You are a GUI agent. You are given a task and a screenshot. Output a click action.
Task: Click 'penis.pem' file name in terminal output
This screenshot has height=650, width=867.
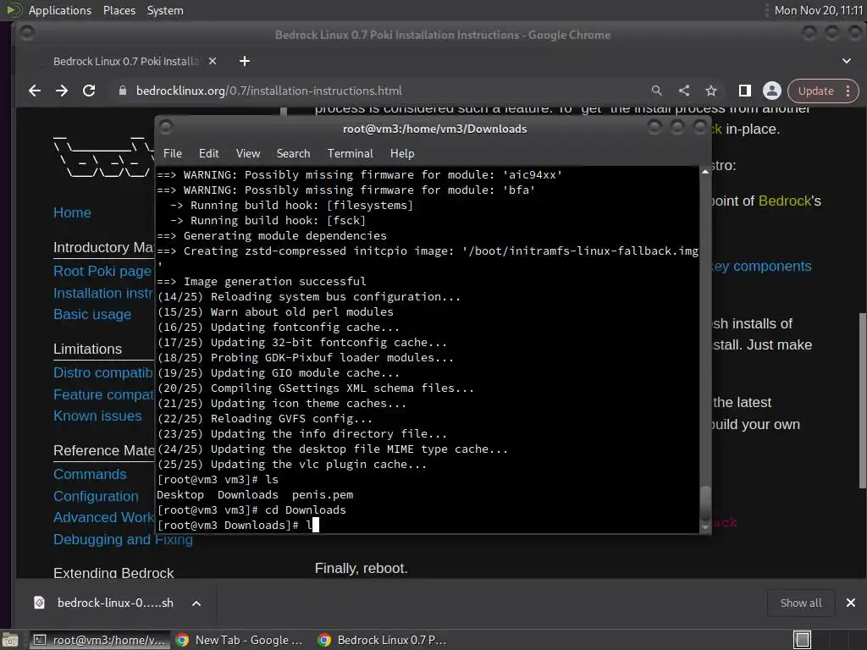[323, 494]
